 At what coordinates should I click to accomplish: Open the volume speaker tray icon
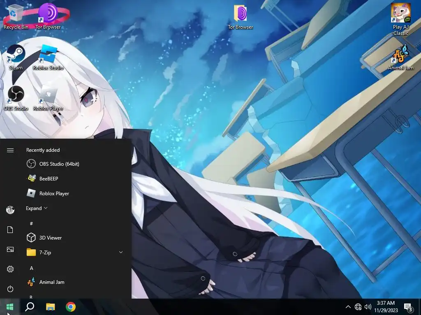click(x=368, y=307)
